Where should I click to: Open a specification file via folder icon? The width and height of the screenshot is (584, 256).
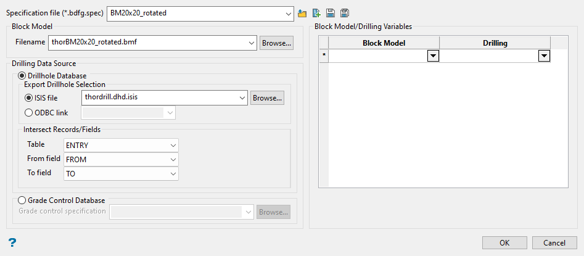point(302,14)
